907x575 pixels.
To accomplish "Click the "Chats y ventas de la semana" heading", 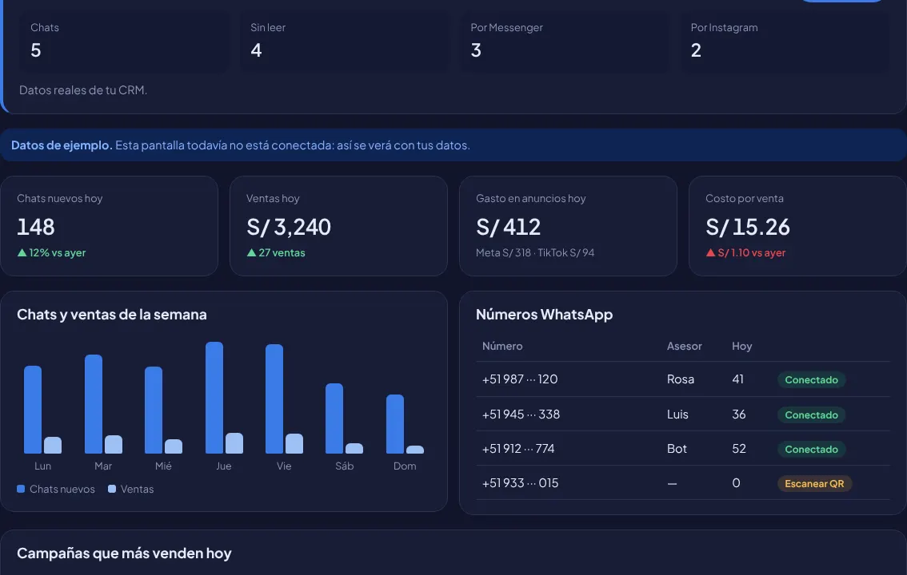I will 112,315.
